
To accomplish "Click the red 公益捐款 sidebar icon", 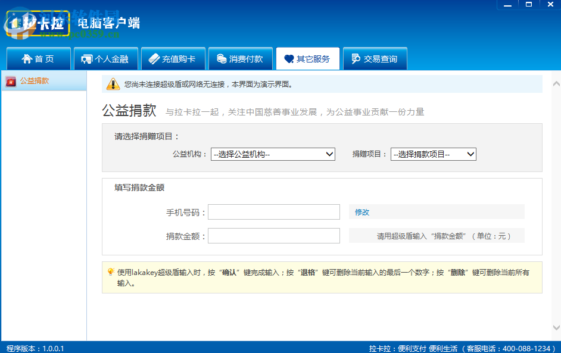I will click(x=11, y=81).
